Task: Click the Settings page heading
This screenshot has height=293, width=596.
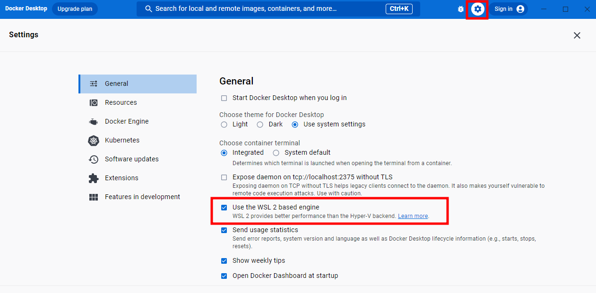Action: [24, 35]
